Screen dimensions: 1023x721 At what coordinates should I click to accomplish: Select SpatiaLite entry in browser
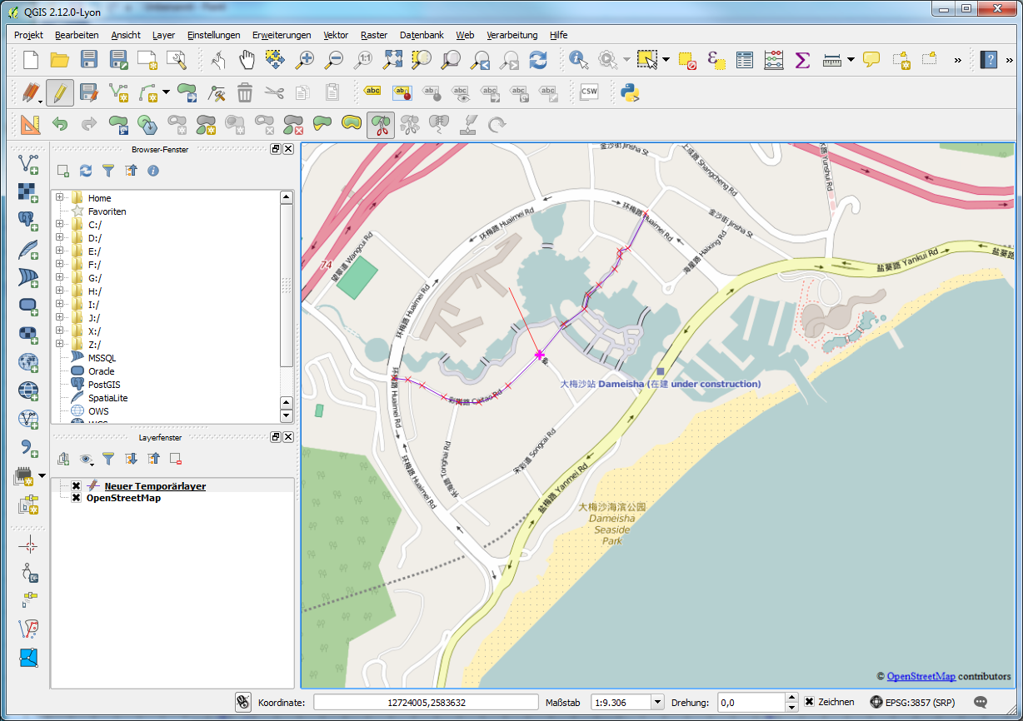coord(107,398)
